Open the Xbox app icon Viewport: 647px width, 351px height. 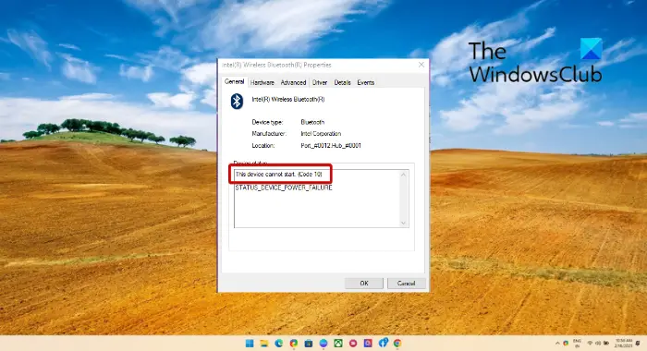(x=338, y=344)
